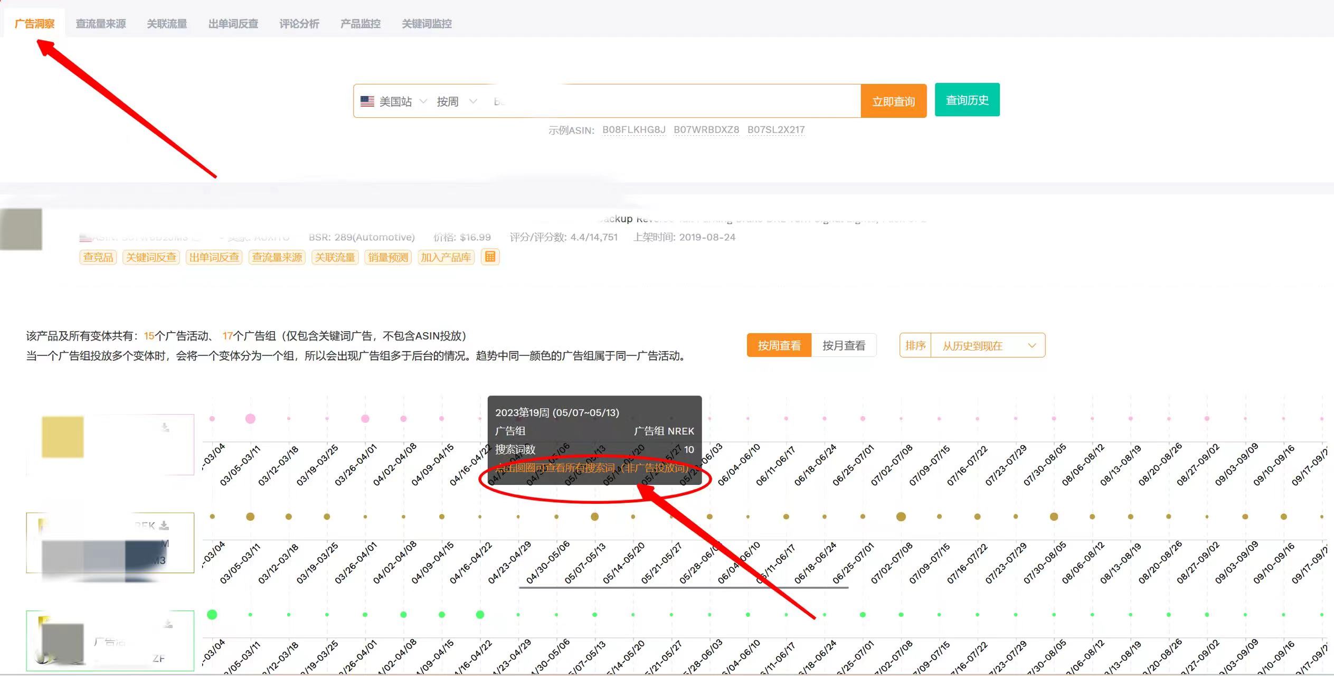Add product via 加入产品库
The height and width of the screenshot is (676, 1334).
(446, 257)
